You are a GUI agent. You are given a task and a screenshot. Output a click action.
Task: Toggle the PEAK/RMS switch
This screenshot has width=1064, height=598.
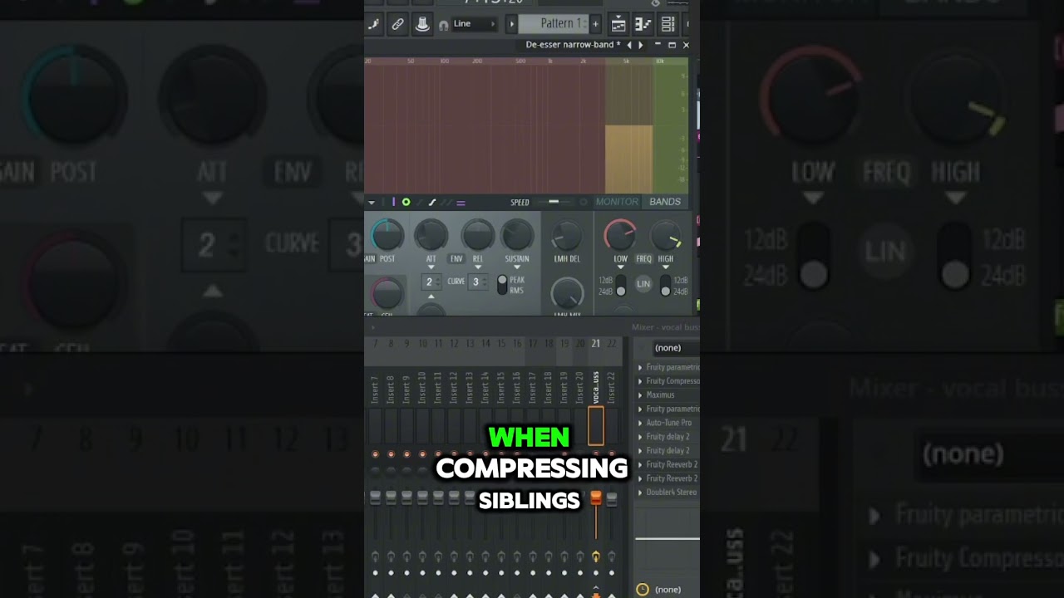coord(502,285)
